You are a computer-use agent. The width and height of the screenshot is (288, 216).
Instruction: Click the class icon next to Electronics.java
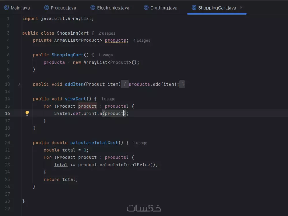click(92, 8)
